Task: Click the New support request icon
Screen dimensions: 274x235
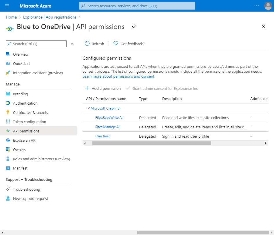Action: pos(8,198)
